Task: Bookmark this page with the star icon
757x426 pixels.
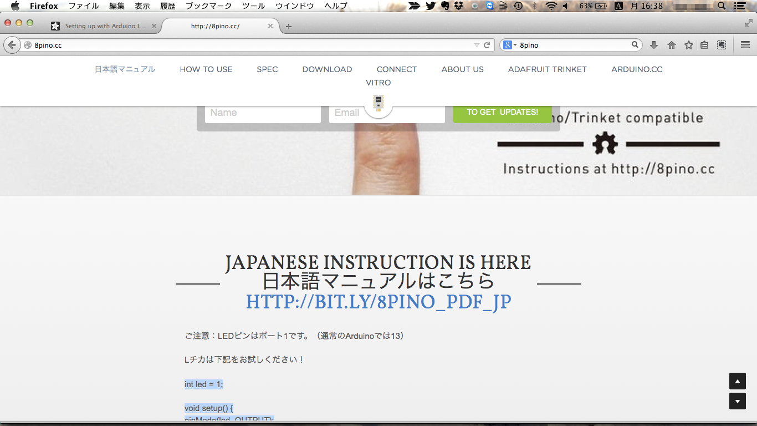Action: click(x=688, y=45)
